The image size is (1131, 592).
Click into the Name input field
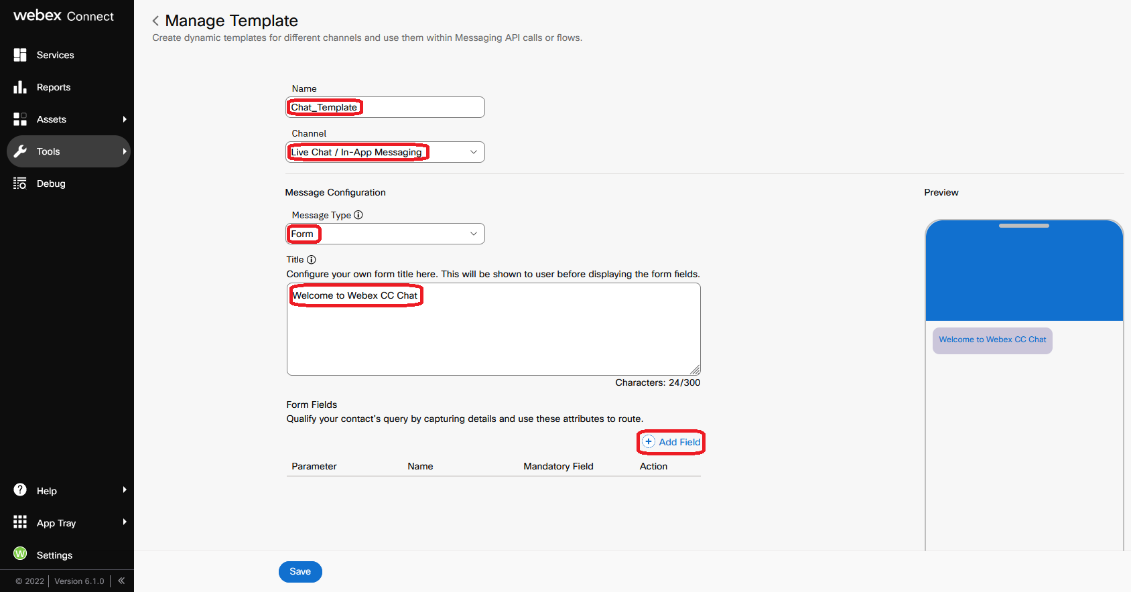385,107
